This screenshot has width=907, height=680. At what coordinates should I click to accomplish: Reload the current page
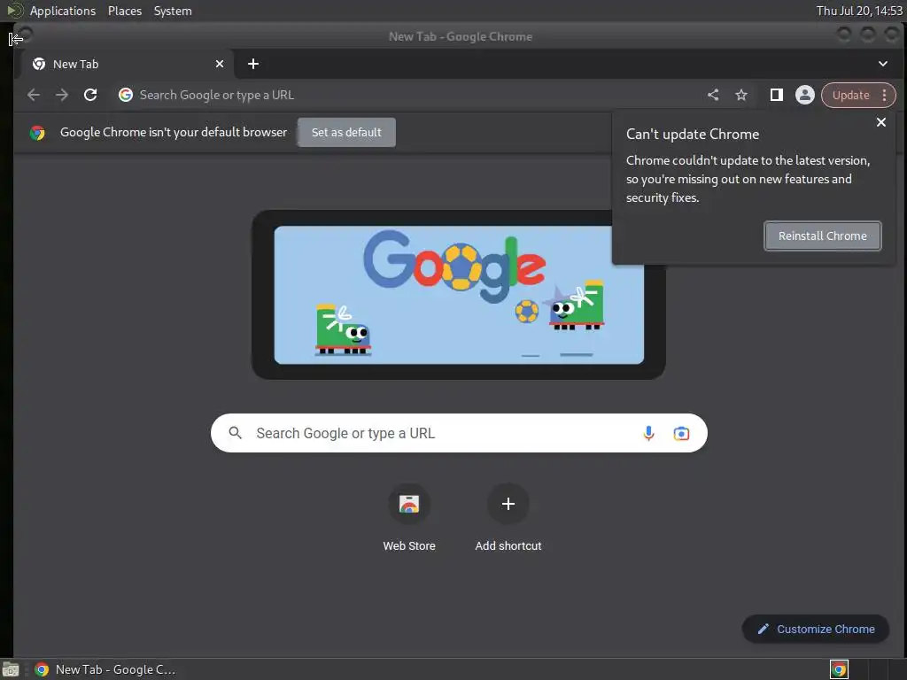[90, 95]
